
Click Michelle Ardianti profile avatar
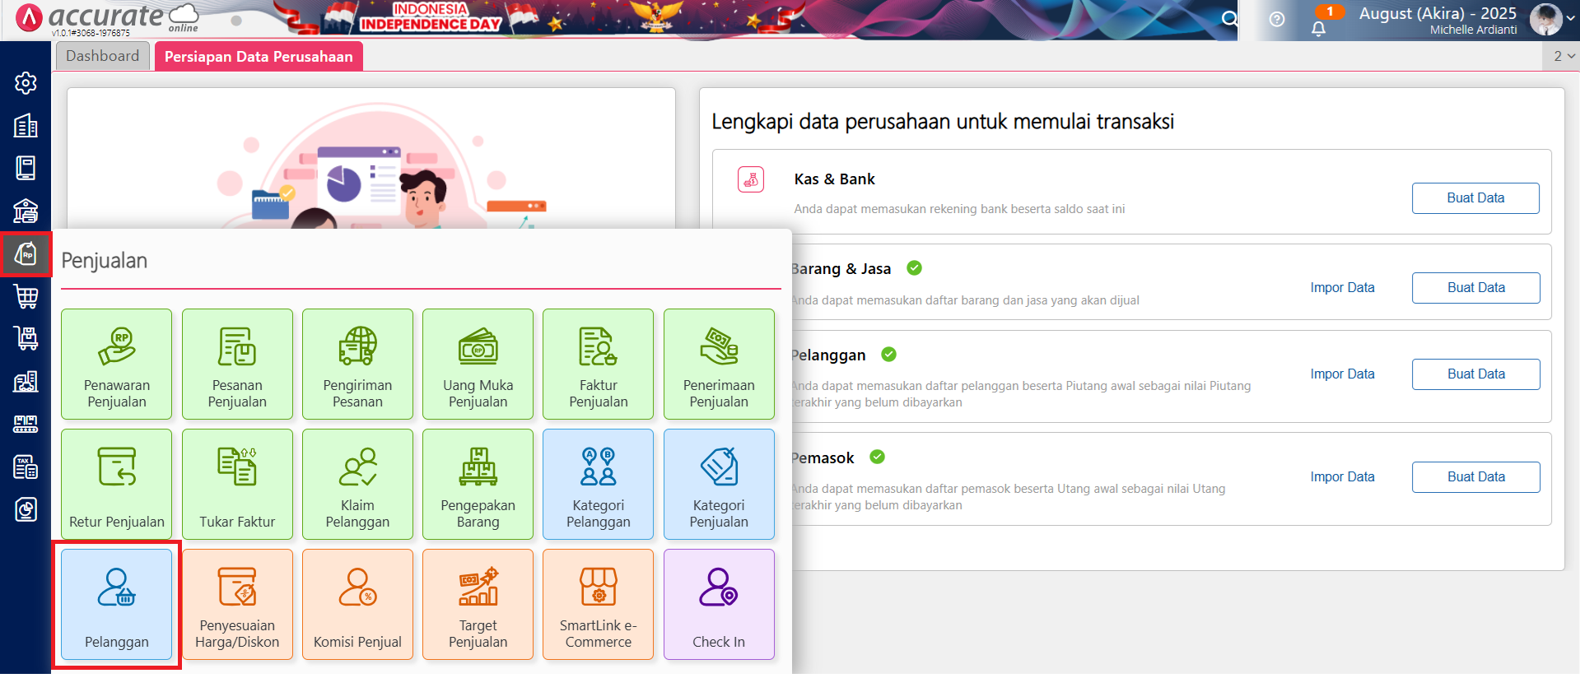pyautogui.click(x=1545, y=19)
